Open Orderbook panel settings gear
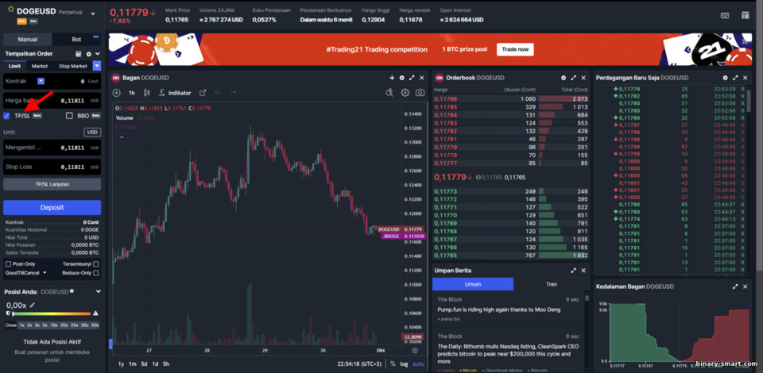The width and height of the screenshot is (763, 373). tap(564, 78)
